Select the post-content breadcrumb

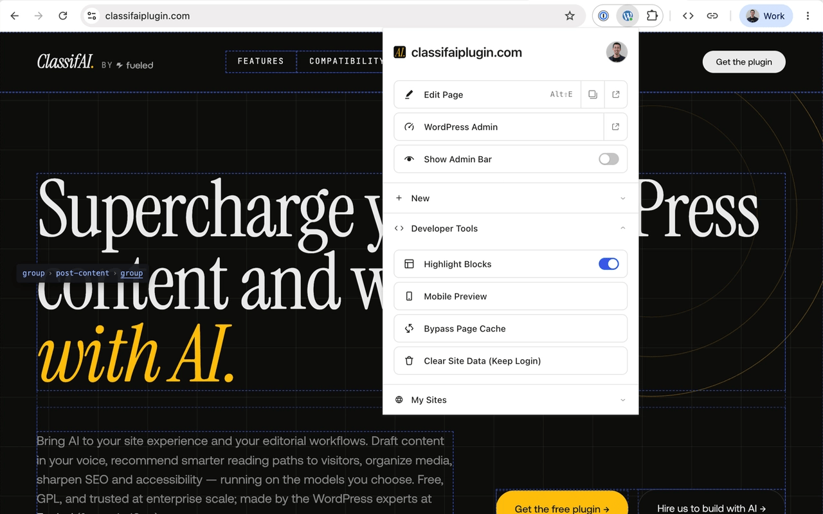click(x=82, y=273)
